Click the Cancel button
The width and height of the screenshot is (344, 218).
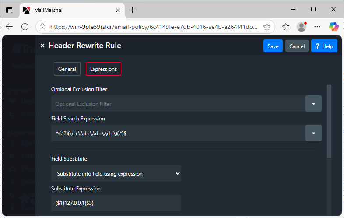(297, 46)
